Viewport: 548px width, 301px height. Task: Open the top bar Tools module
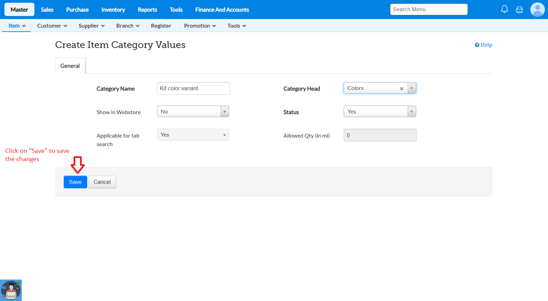coord(176,10)
